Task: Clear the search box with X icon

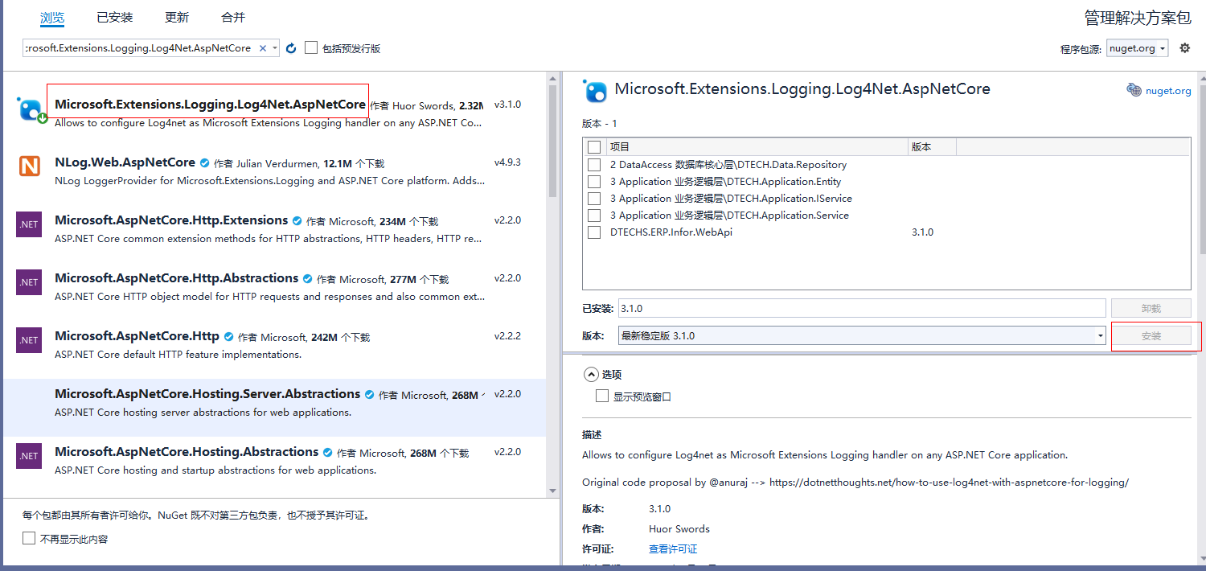Action: (x=262, y=48)
